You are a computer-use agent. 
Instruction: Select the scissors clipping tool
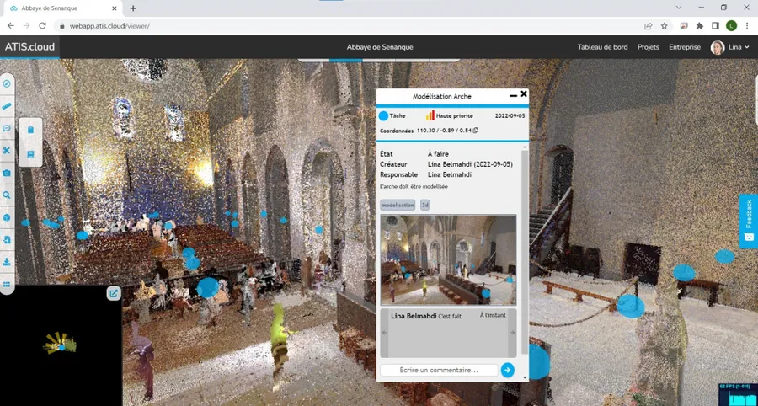pyautogui.click(x=7, y=150)
